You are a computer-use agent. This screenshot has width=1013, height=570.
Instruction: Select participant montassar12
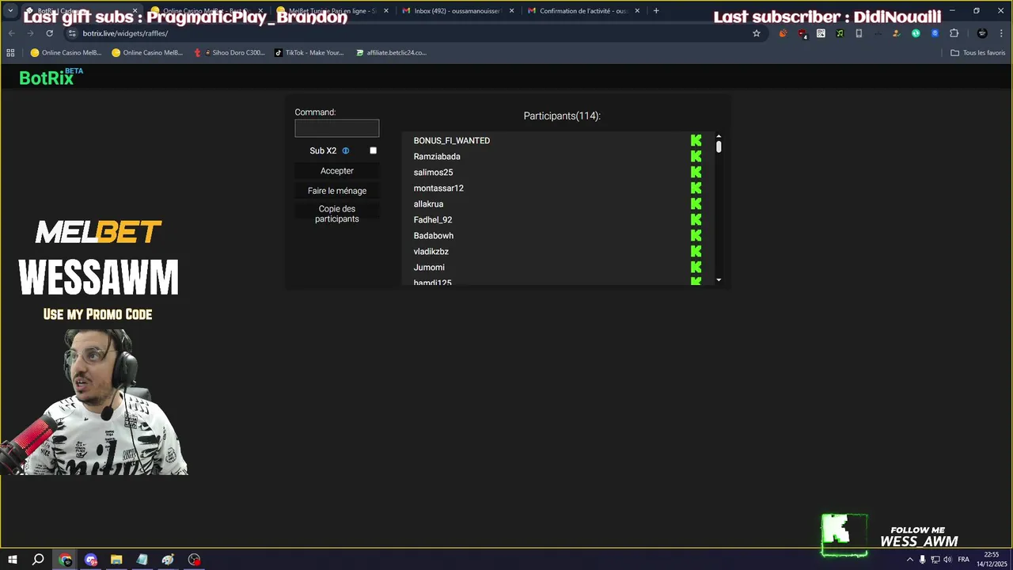coord(438,188)
